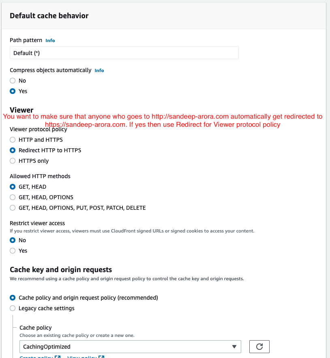330x358 pixels.
Task: Set Restrict viewer access to No
Action: click(x=13, y=240)
